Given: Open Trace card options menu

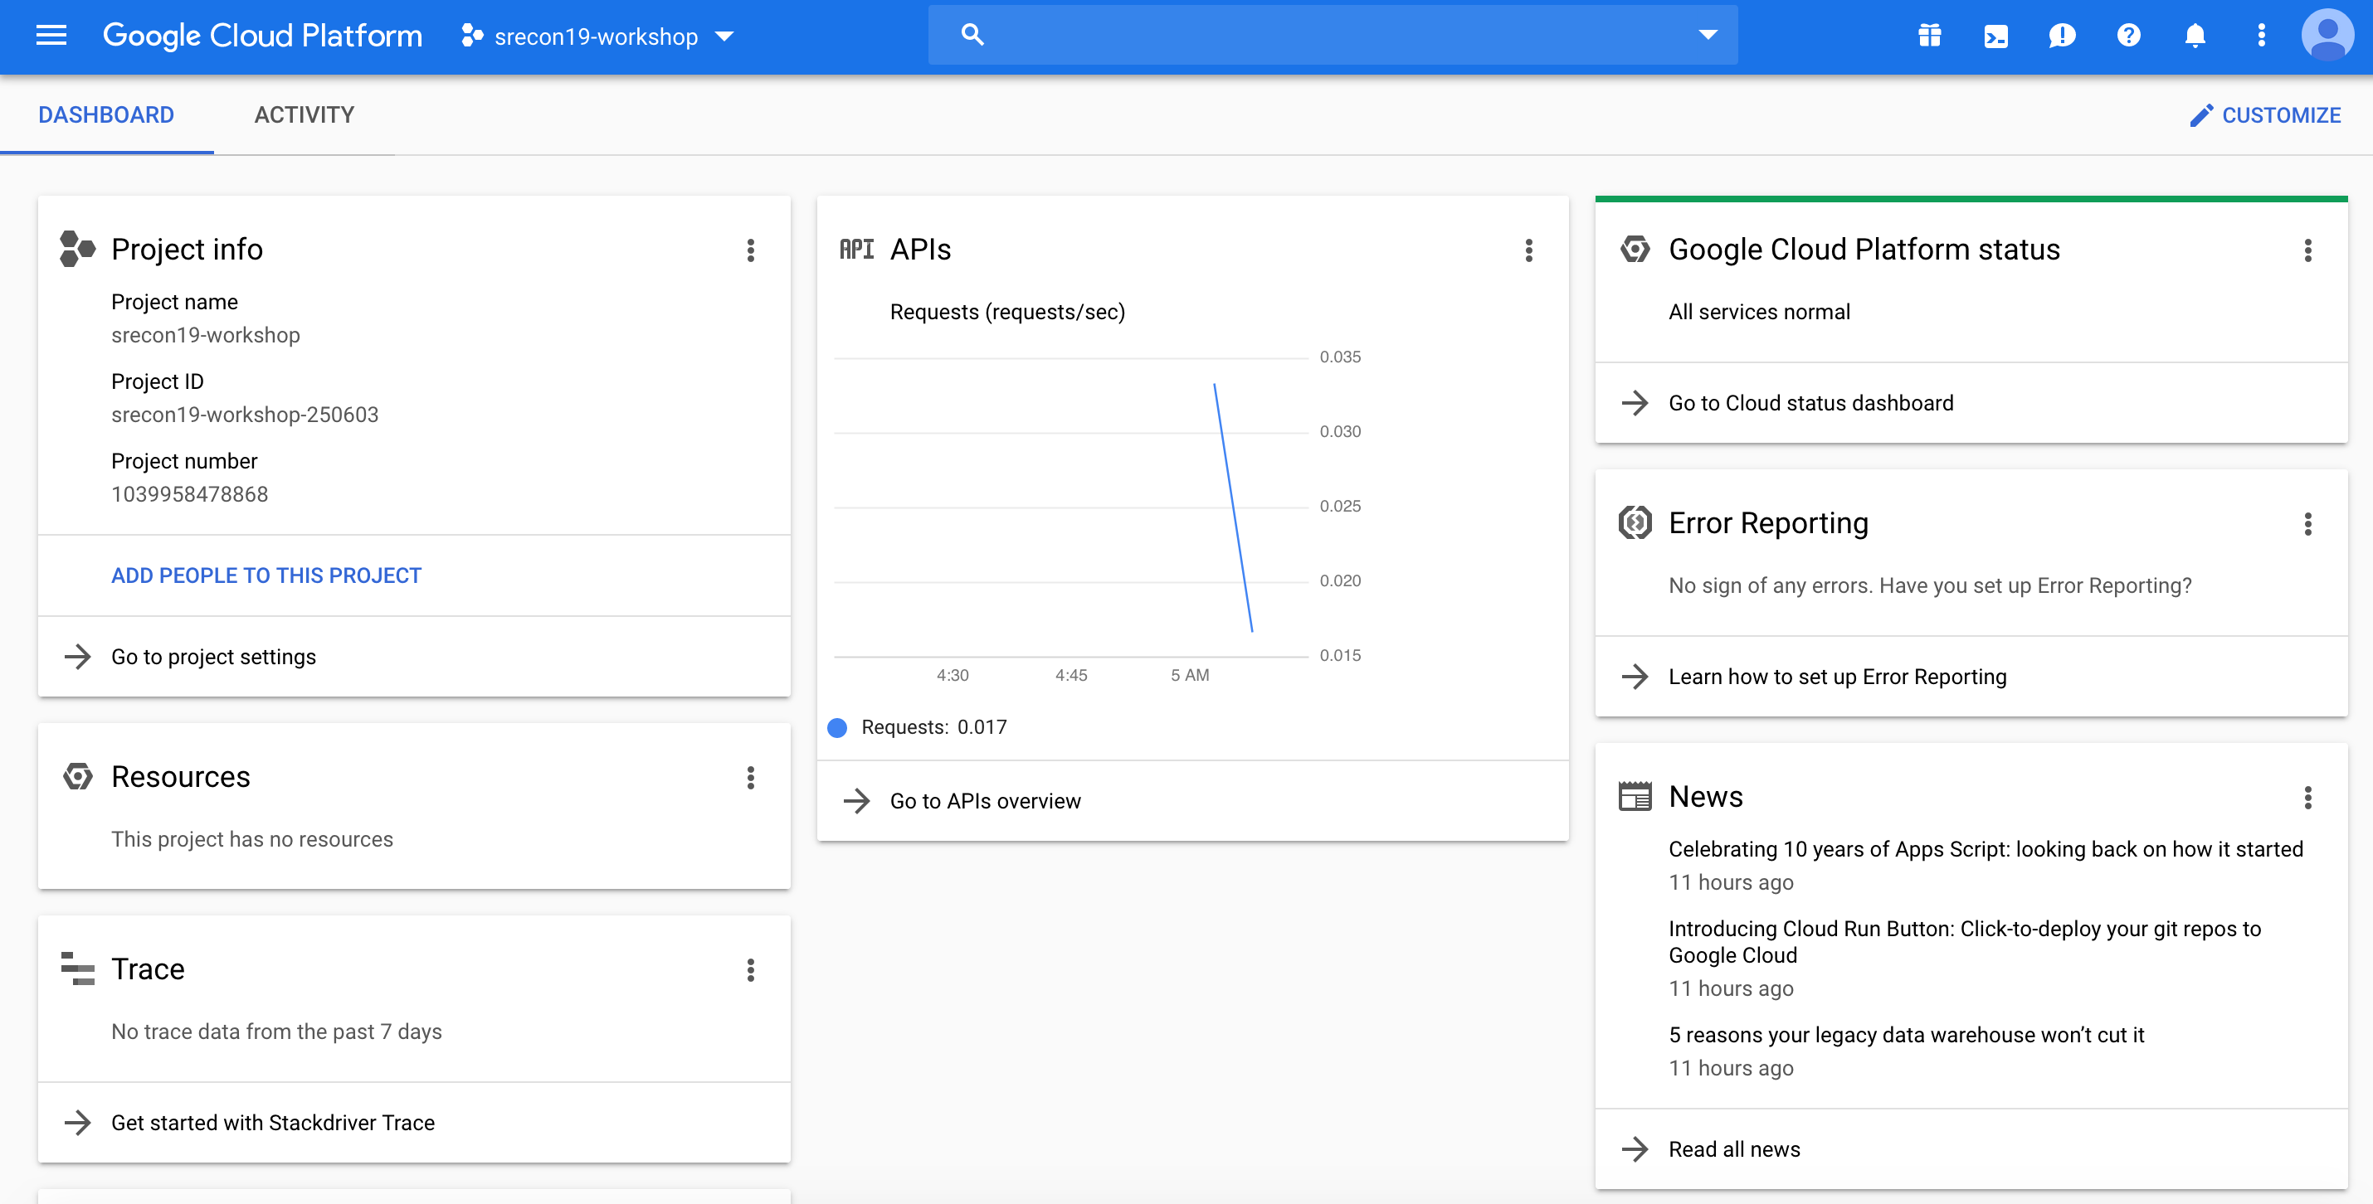Looking at the screenshot, I should click(751, 970).
